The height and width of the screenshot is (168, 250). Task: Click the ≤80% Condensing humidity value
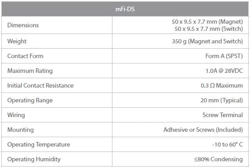point(219,159)
